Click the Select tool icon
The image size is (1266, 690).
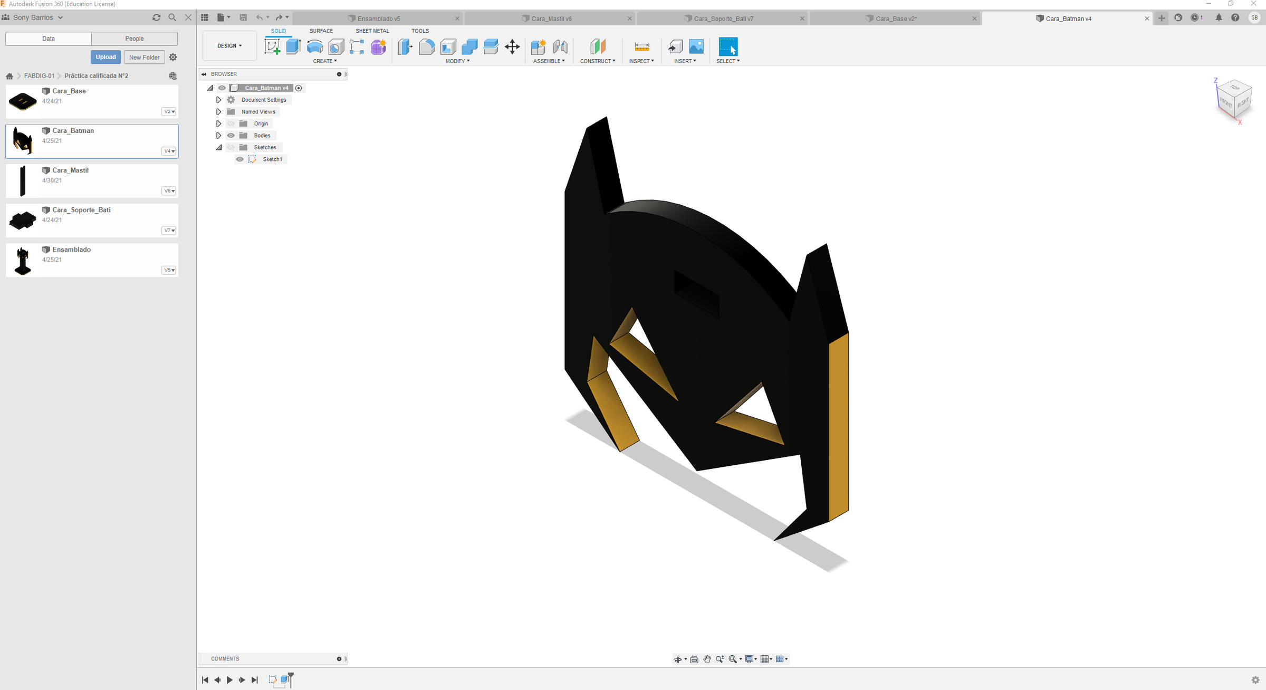[728, 47]
